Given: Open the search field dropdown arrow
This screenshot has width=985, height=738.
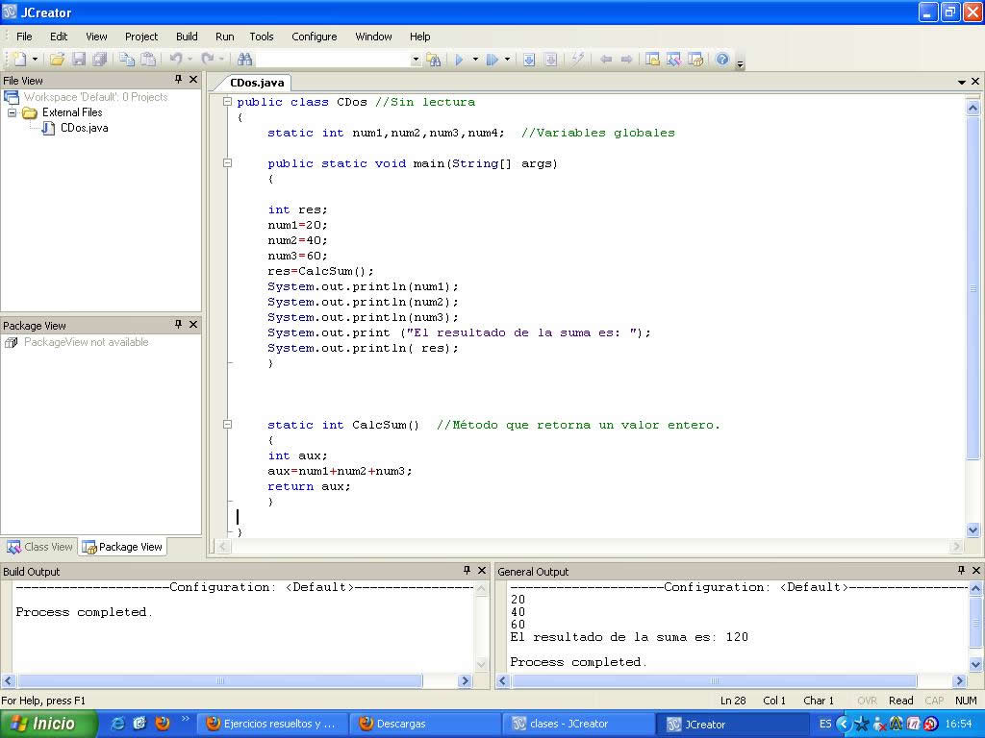Looking at the screenshot, I should click(416, 60).
